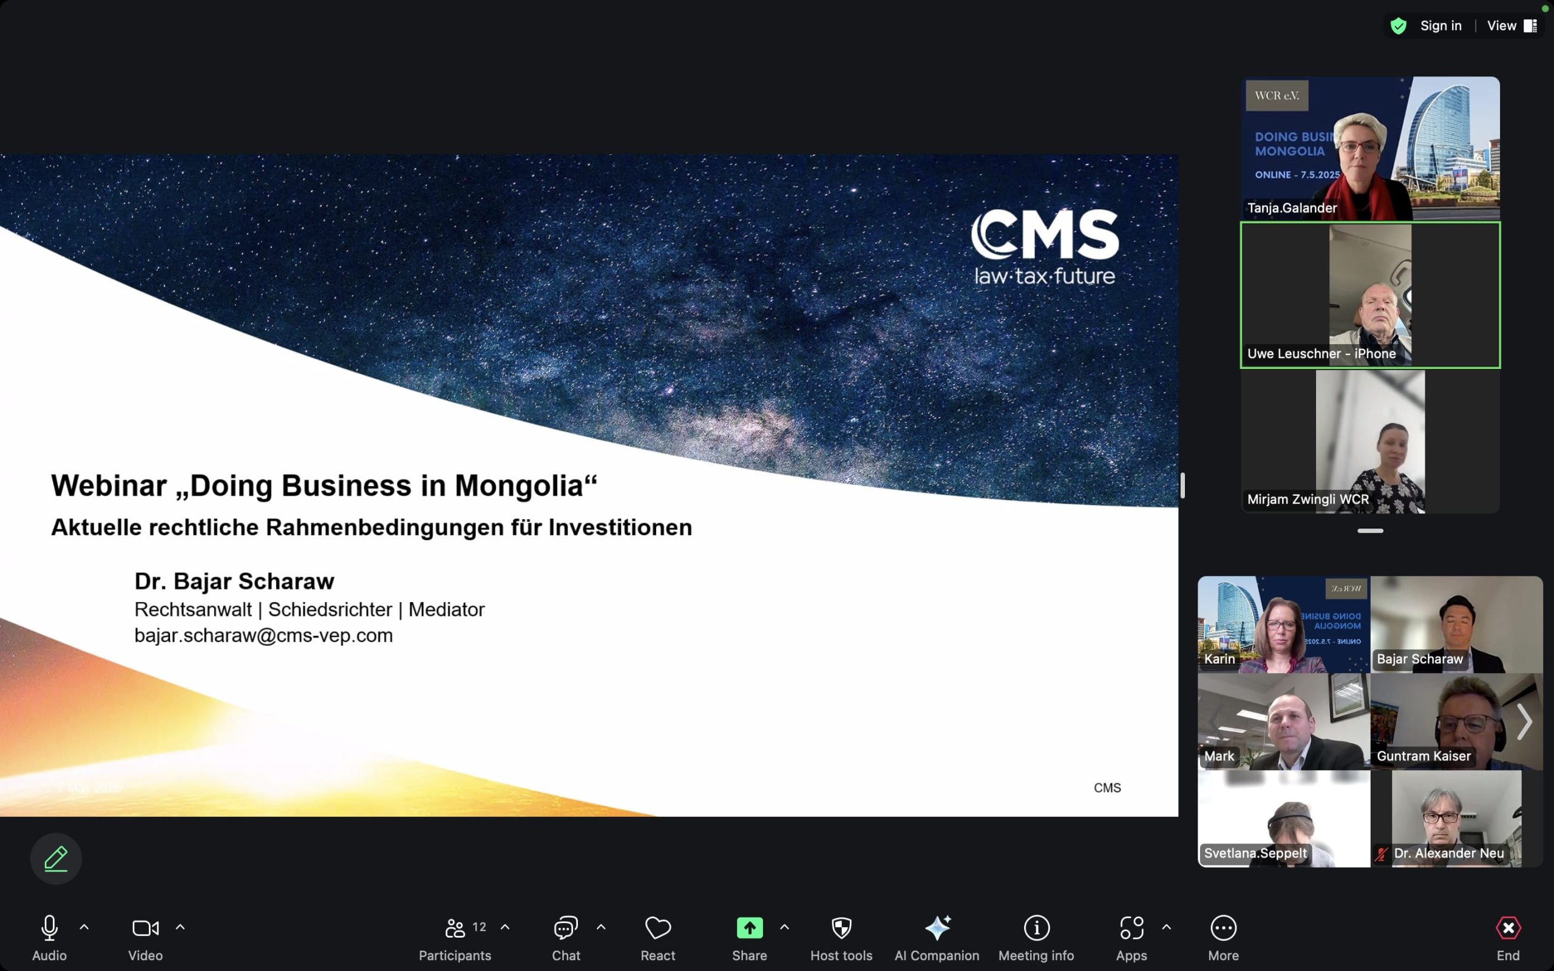Go to next page of video thumbnails
Screen dimensions: 1554x971
tap(1524, 721)
